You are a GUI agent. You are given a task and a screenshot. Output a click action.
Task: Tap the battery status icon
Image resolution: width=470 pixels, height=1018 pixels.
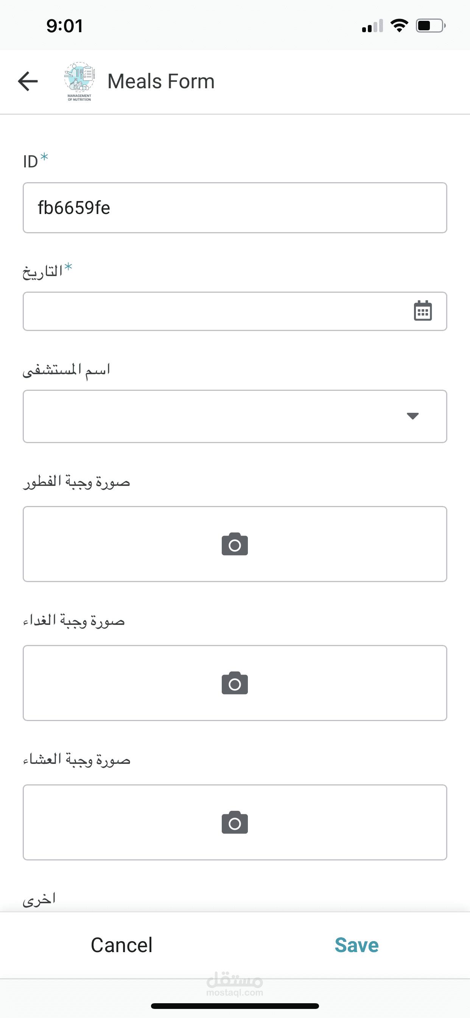430,26
